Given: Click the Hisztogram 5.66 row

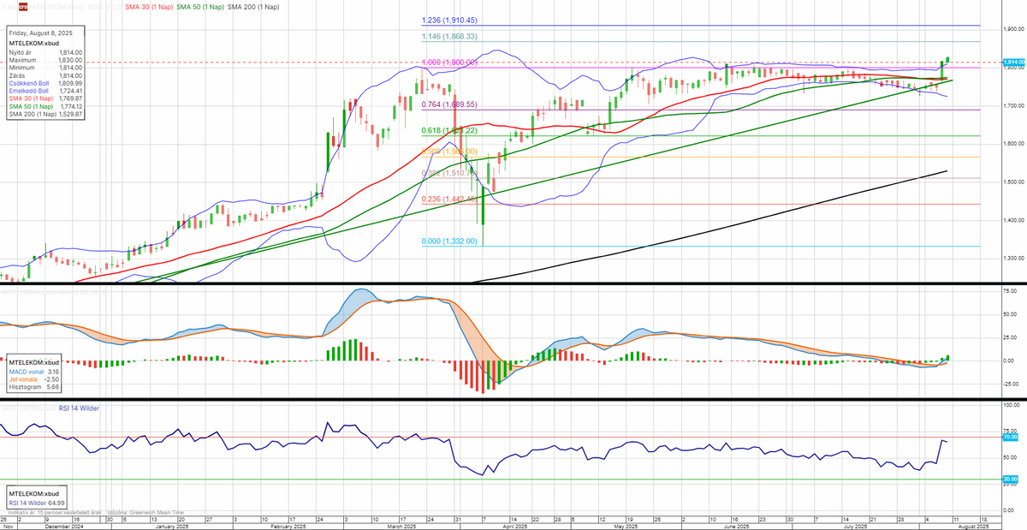Looking at the screenshot, I should tap(33, 387).
